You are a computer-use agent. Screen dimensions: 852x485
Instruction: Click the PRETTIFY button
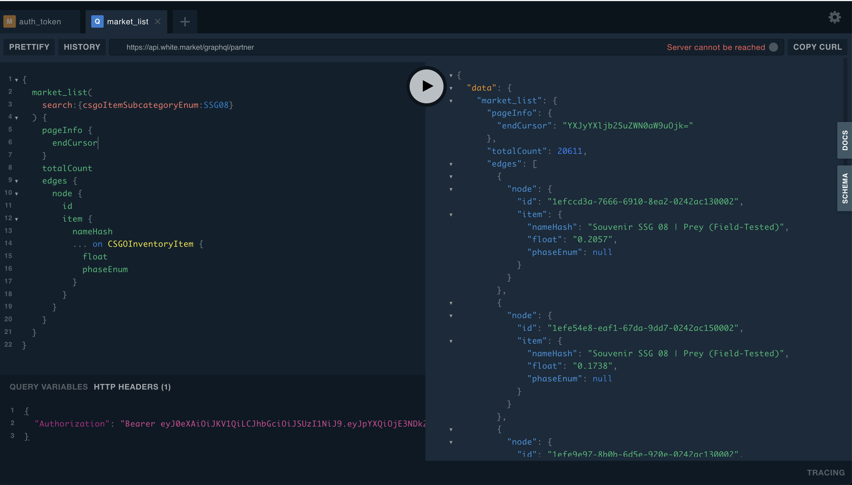point(29,47)
